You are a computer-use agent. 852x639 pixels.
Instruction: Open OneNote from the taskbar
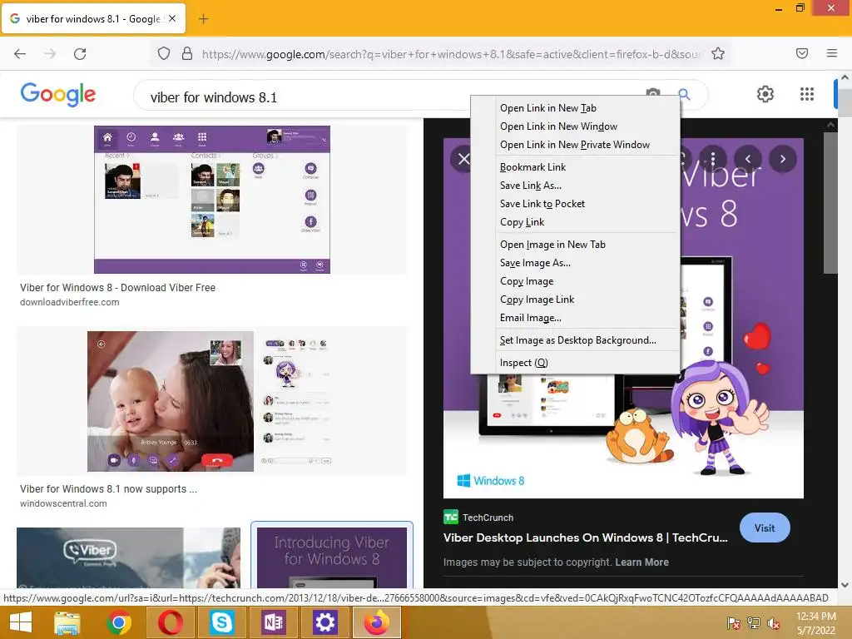point(273,622)
